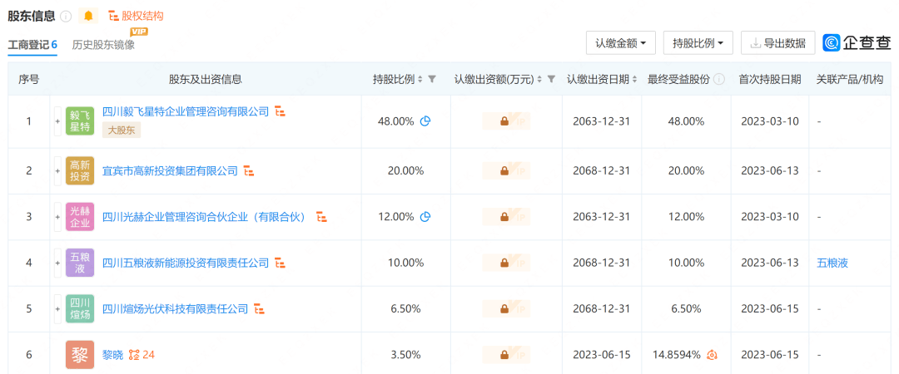
Task: Open the 五粮液 related product link
Action: [832, 263]
